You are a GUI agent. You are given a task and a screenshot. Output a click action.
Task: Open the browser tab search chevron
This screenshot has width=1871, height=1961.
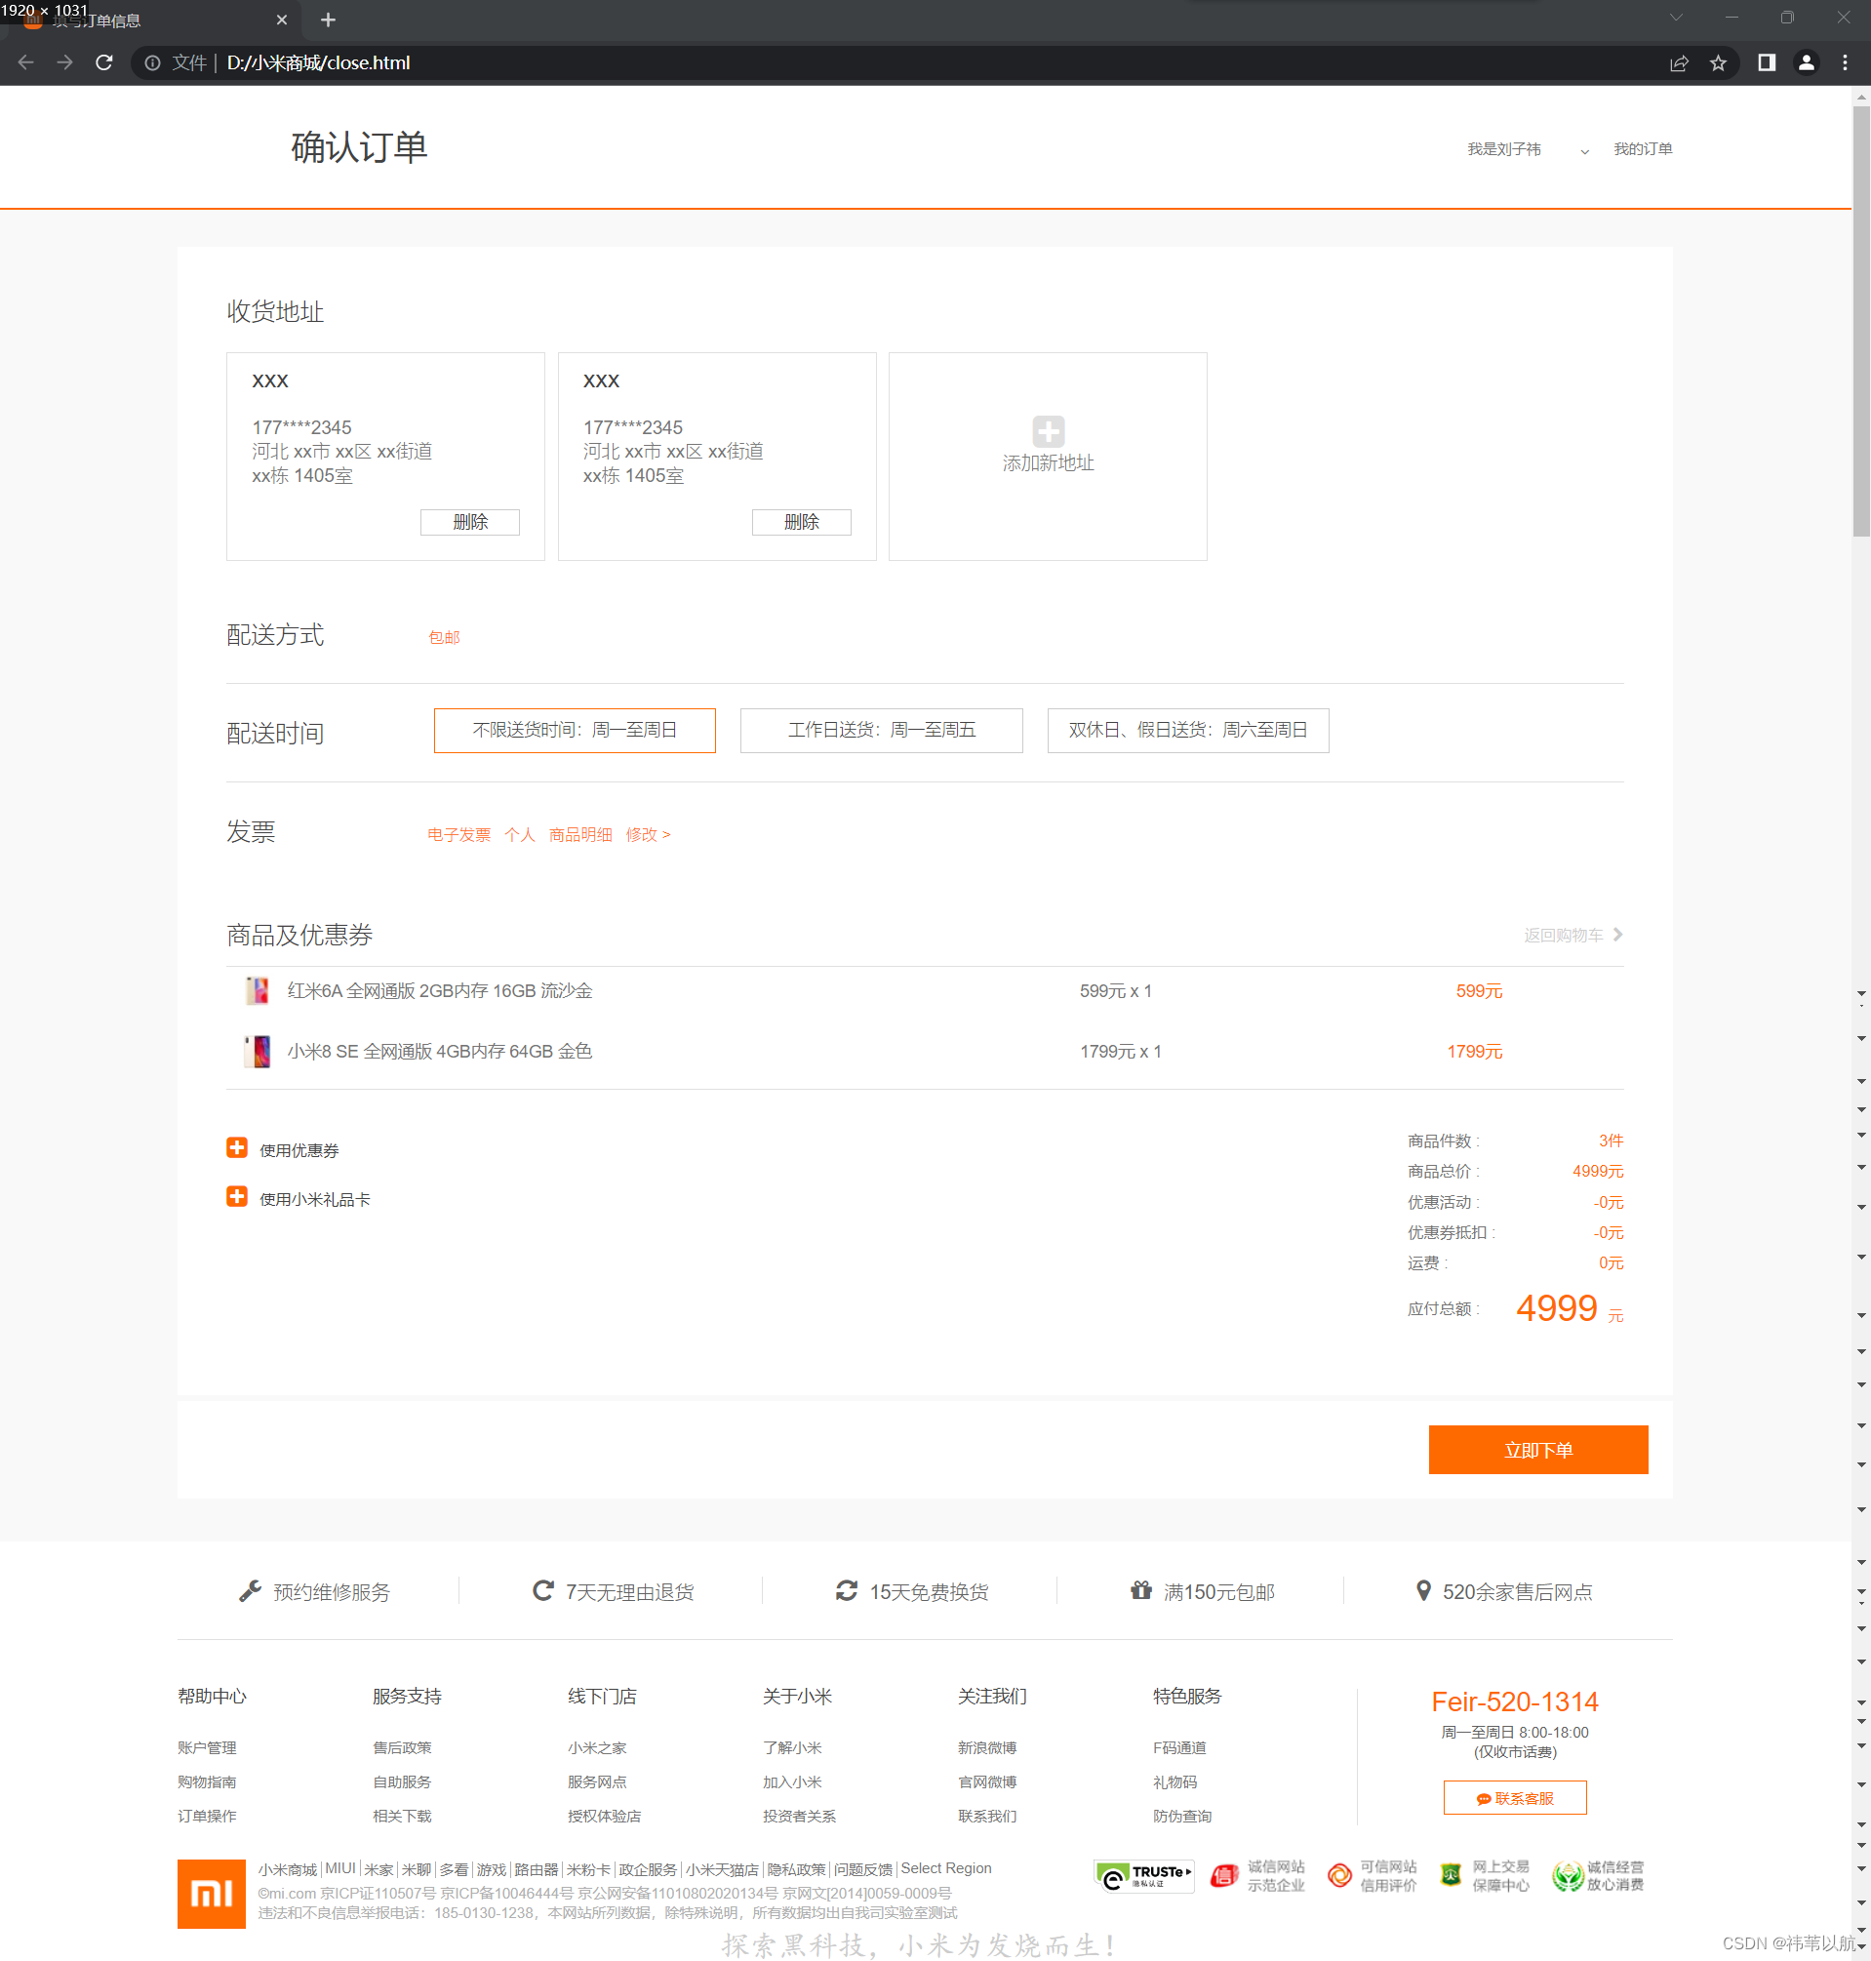coord(1676,18)
